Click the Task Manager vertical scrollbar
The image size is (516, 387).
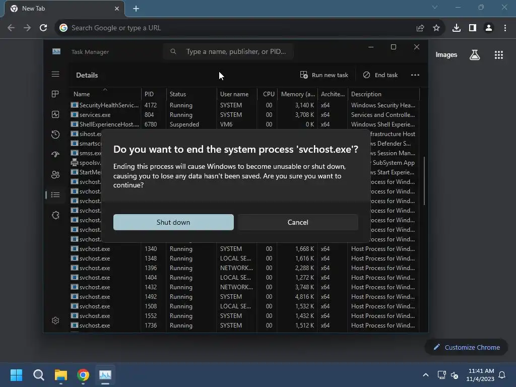coord(424,181)
